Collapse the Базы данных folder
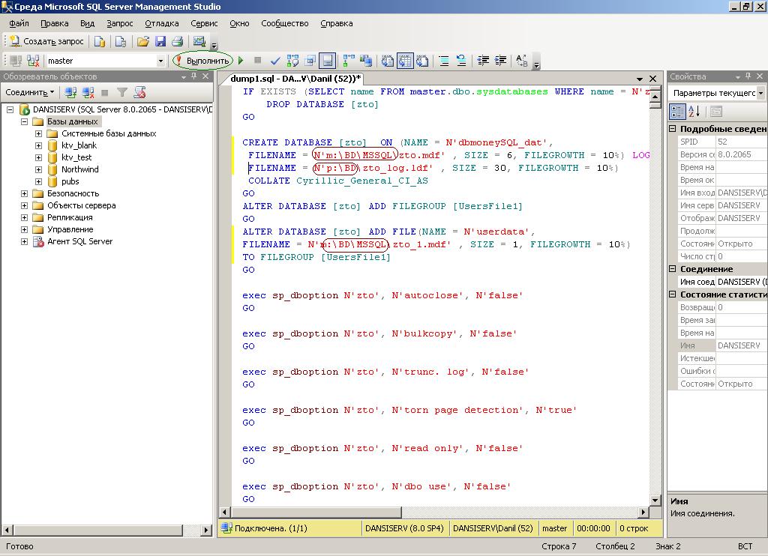Image resolution: width=768 pixels, height=556 pixels. click(24, 121)
